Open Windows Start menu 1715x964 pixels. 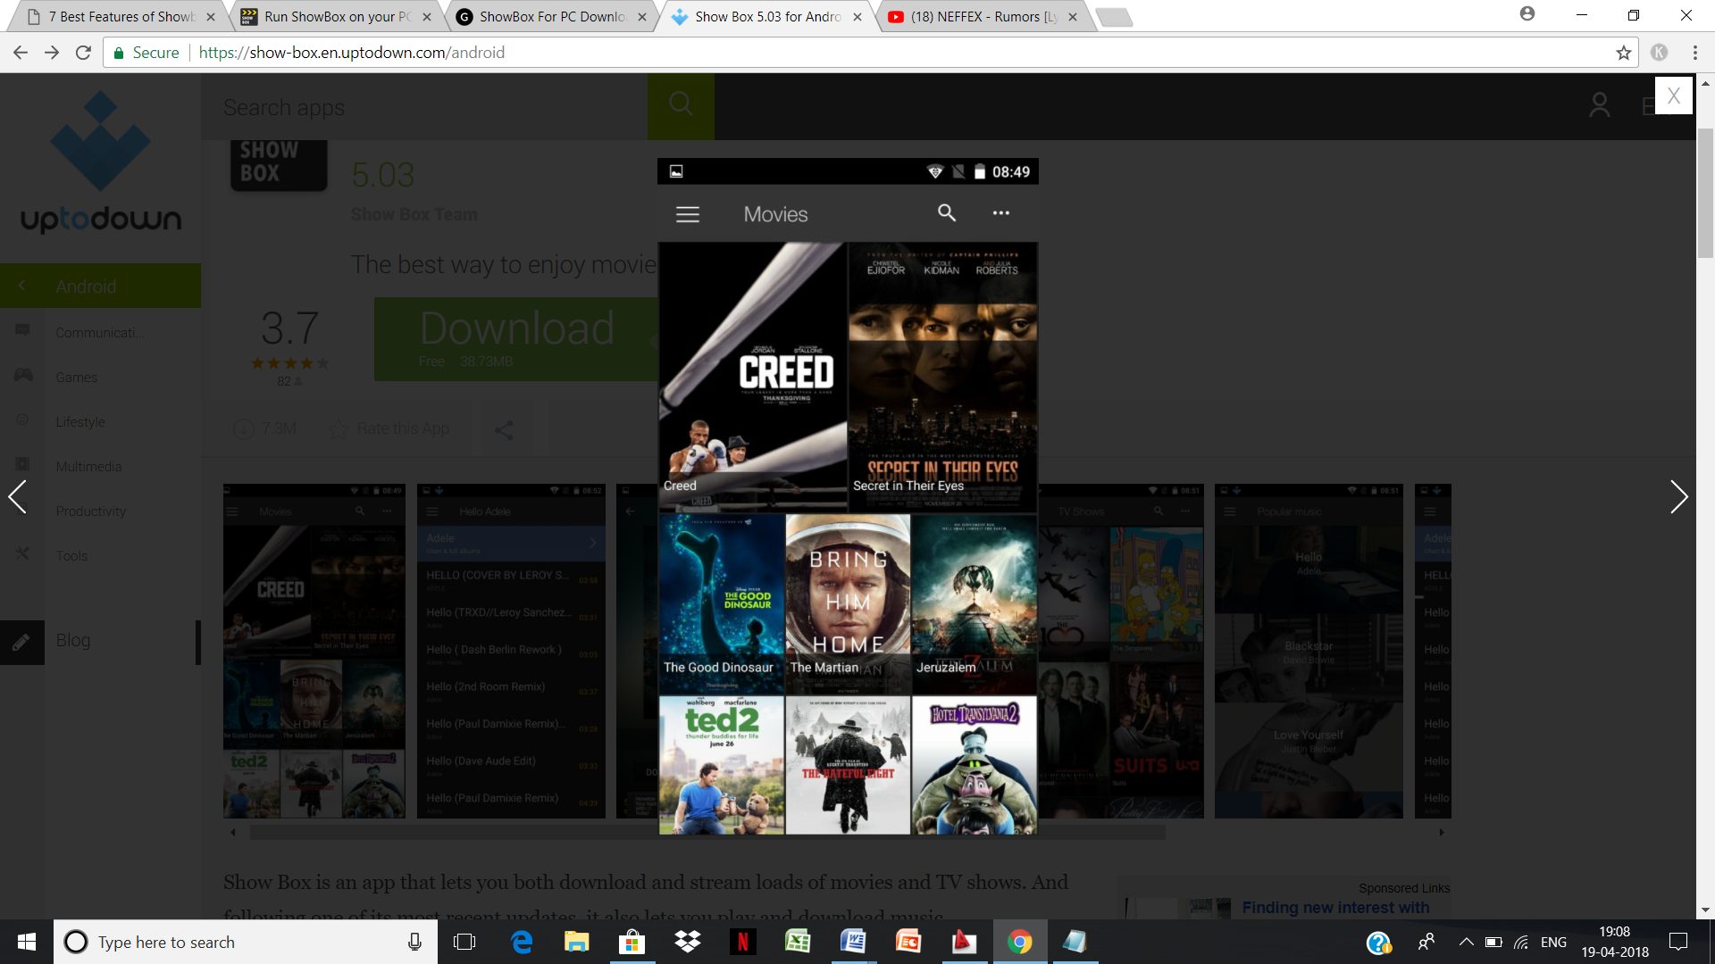tap(26, 942)
